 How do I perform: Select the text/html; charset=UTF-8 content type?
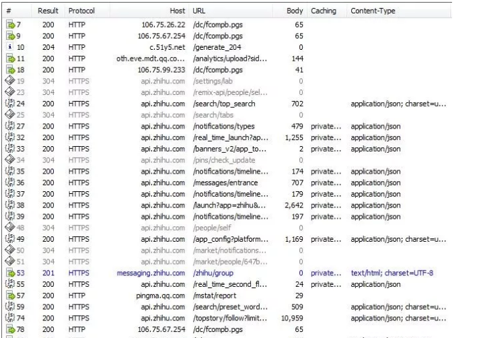pos(392,273)
